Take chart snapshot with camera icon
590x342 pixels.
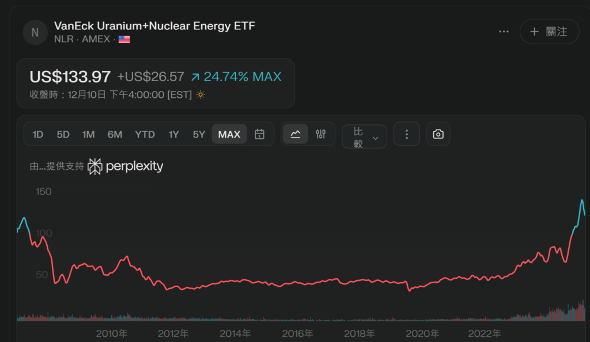[x=438, y=134]
